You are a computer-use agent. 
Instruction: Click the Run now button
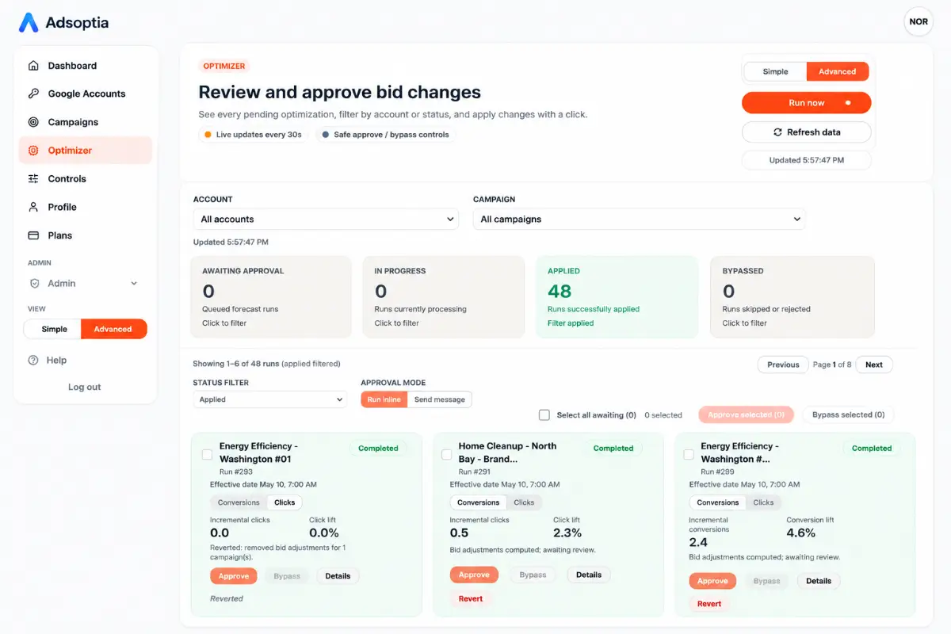pyautogui.click(x=807, y=103)
